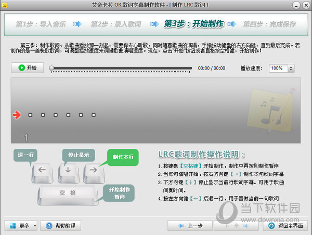This screenshot has width=312, height=235.
Task: Open the 播放速度 100% speed dropdown
Action: [x=281, y=68]
